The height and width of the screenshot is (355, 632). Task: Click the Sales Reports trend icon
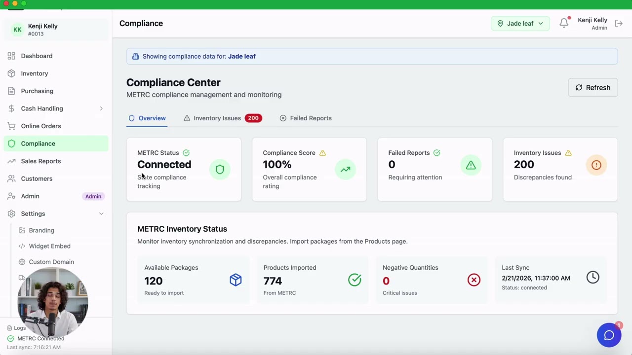(x=11, y=161)
